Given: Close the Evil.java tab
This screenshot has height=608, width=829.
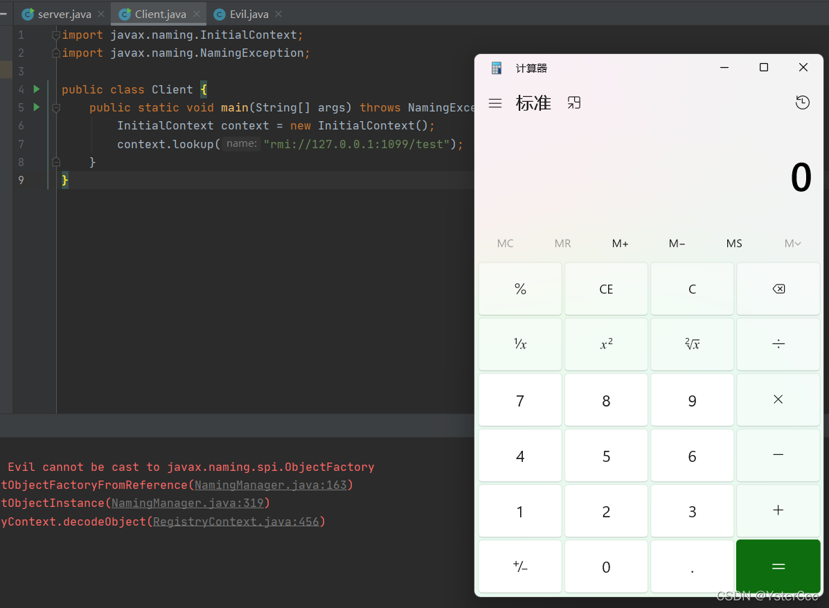Looking at the screenshot, I should point(278,14).
